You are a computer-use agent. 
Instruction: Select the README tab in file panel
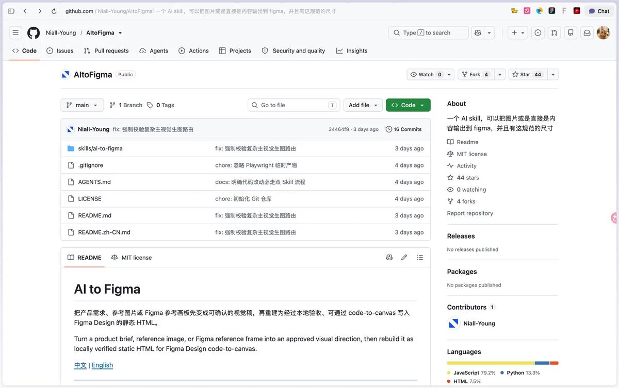click(x=85, y=258)
